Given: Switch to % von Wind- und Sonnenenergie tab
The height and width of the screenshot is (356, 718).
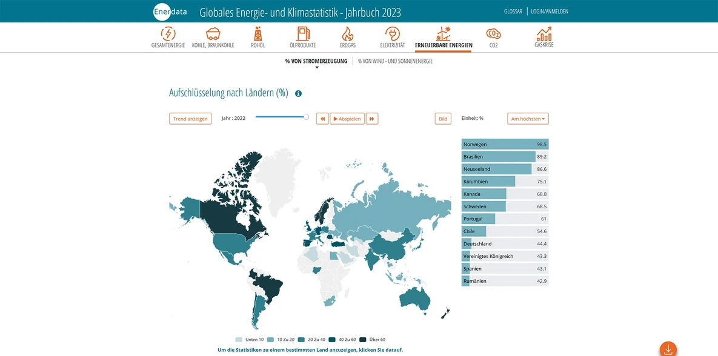Looking at the screenshot, I should tap(395, 61).
